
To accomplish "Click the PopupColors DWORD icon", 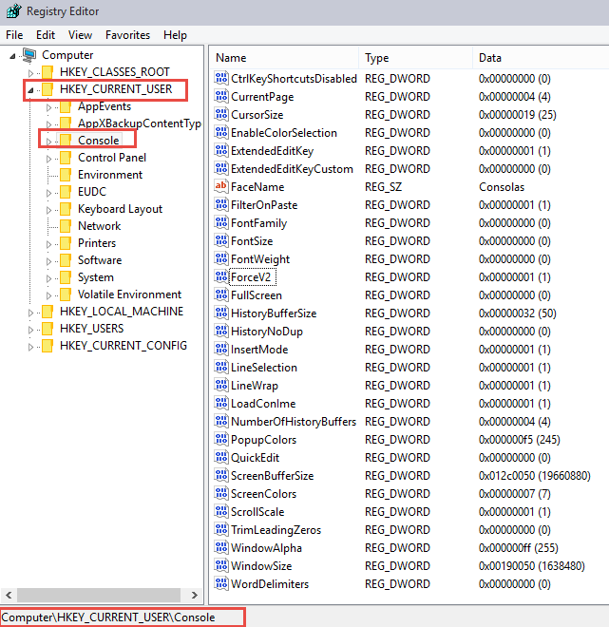I will click(221, 439).
